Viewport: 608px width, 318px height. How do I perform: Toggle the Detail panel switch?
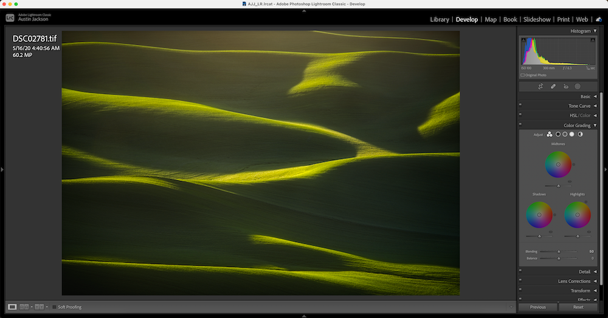(x=520, y=271)
